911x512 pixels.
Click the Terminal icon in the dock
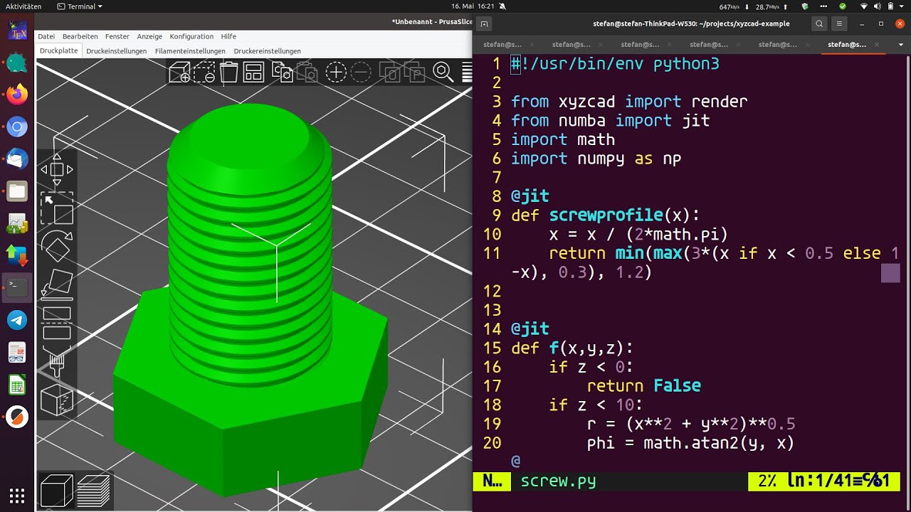(17, 288)
